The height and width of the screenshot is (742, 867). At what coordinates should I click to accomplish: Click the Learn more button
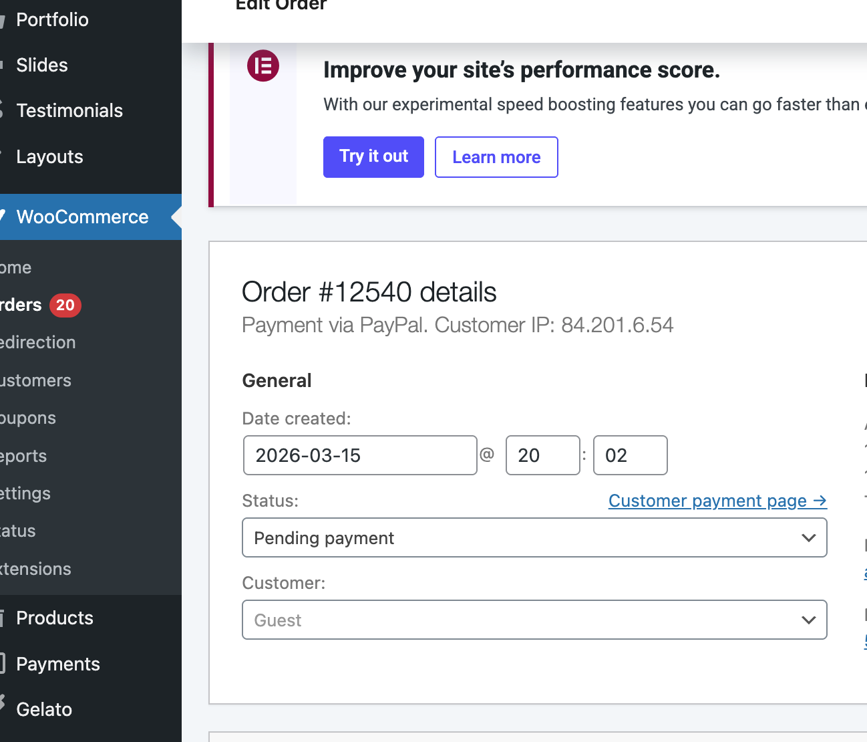[496, 157]
